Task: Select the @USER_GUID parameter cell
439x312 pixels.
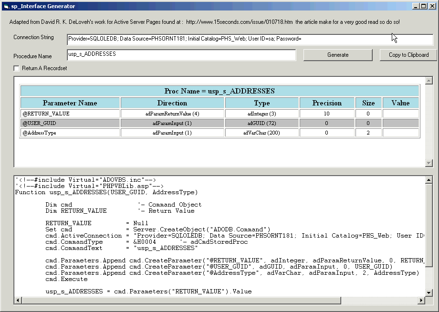Action: click(70, 123)
